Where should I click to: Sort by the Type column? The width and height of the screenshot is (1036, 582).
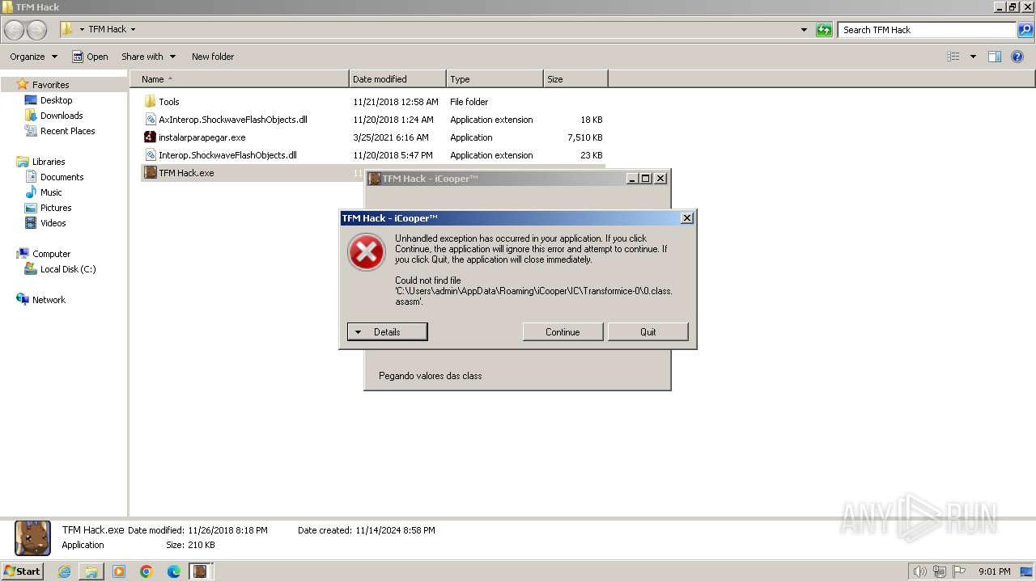coord(495,79)
